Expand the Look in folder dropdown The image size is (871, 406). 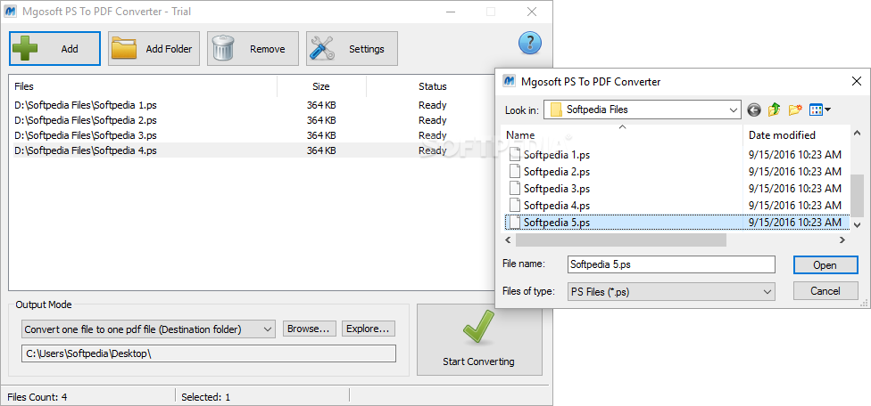(x=734, y=110)
